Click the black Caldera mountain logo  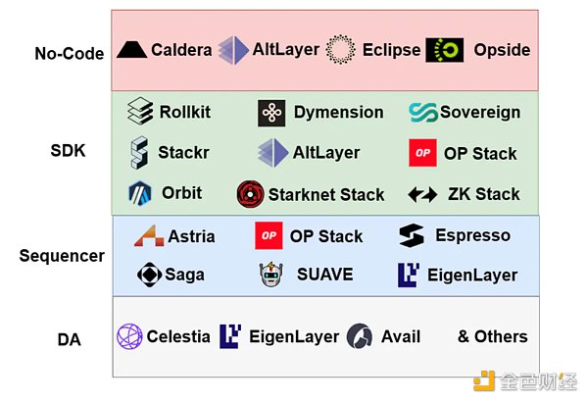[x=131, y=50]
